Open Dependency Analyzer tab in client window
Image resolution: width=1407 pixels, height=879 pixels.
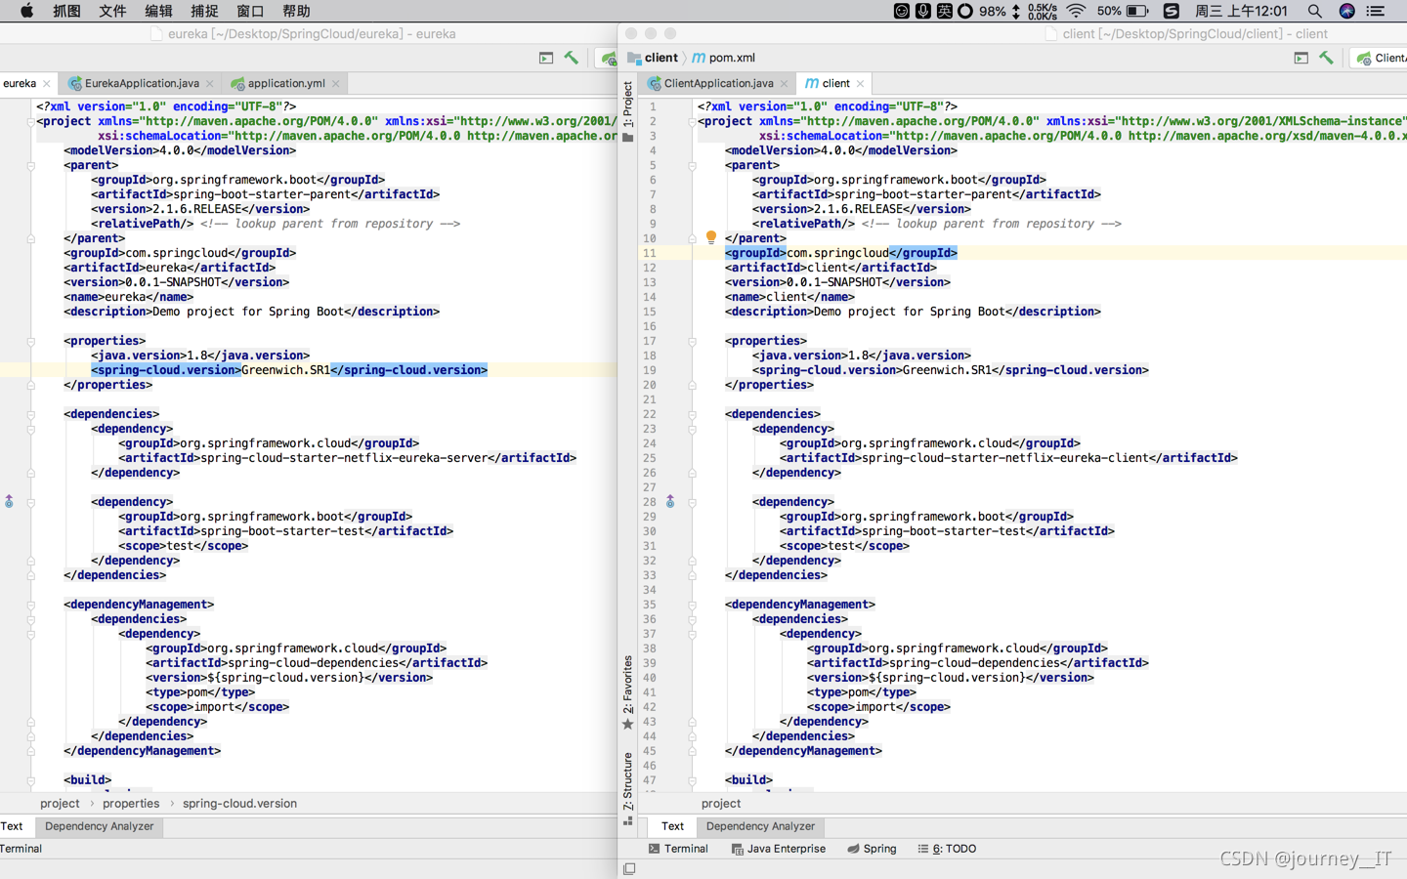[x=760, y=826]
